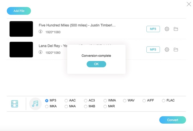
Task: Choose AAC as output format
Action: (66, 100)
